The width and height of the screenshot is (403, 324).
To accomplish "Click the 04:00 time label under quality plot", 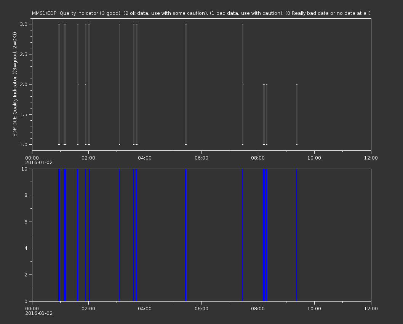I will click(x=145, y=158).
